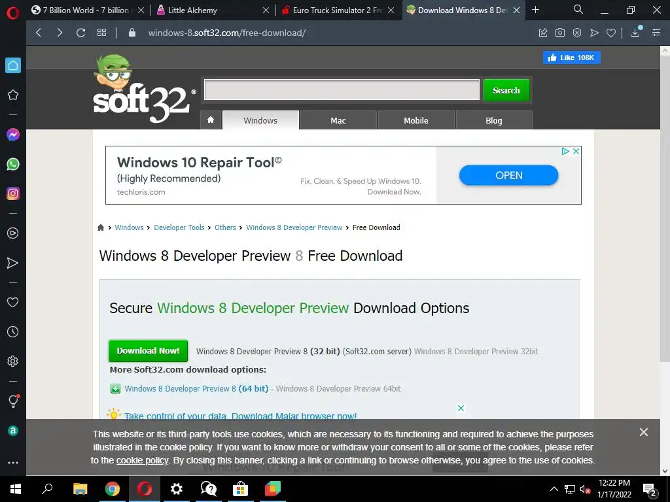
Task: Take a snapshot with camera icon
Action: tap(560, 33)
